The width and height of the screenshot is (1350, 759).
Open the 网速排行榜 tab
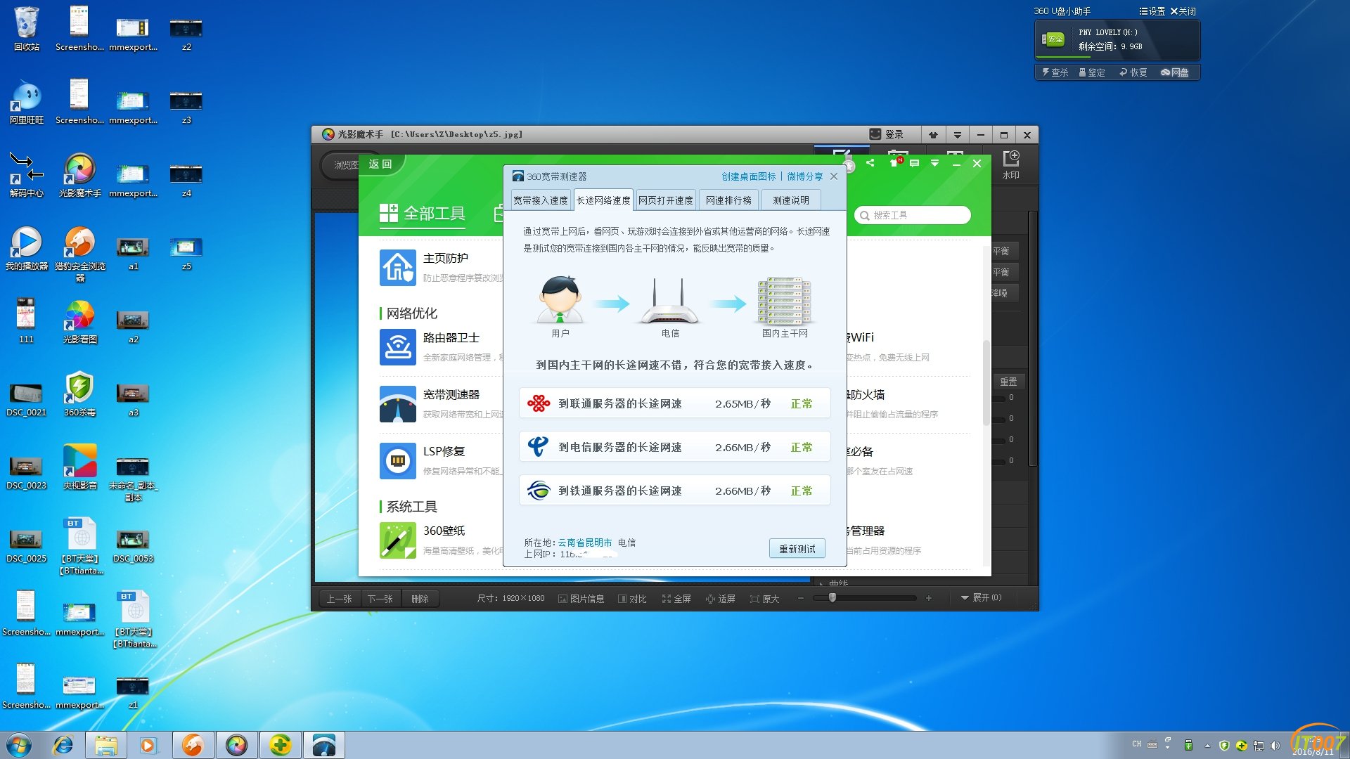tap(728, 200)
